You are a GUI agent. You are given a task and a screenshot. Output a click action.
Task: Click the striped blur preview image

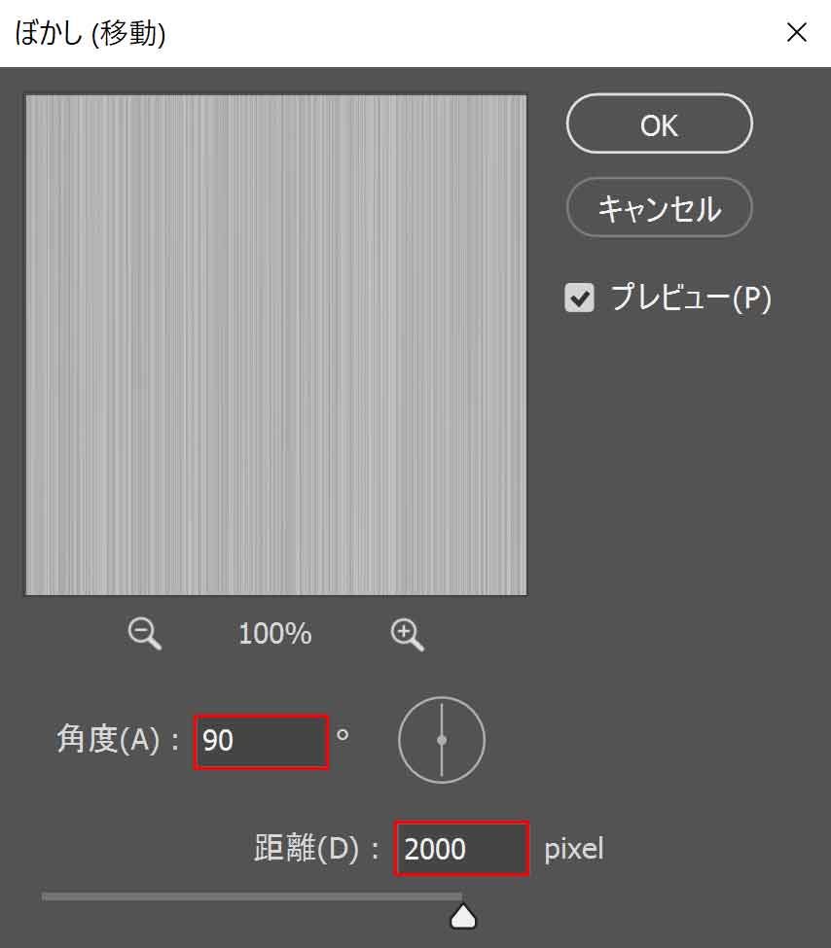(x=276, y=344)
